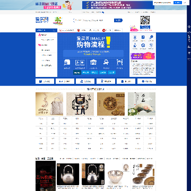
Task: Click the Aimai site logo beside the palm tree
Action: click(x=42, y=20)
